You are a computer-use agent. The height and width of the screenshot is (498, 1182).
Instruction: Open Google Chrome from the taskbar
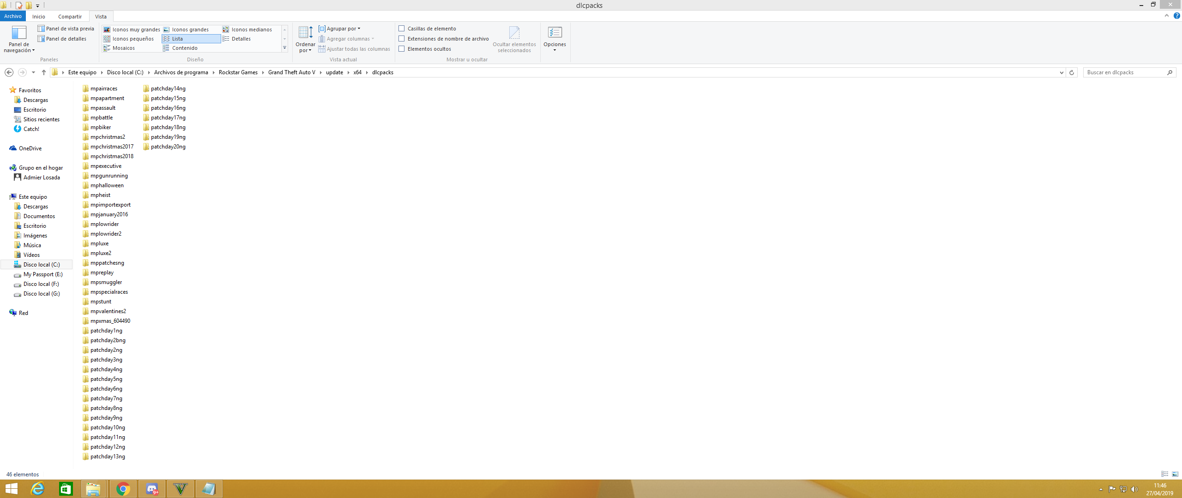pyautogui.click(x=123, y=489)
